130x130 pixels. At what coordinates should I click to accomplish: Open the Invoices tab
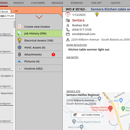tap(19, 3)
